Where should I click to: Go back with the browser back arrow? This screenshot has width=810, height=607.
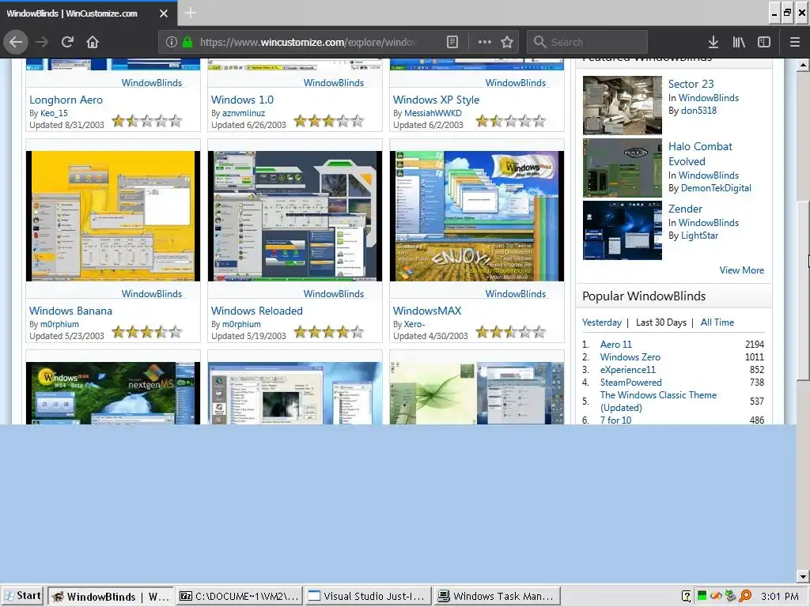coord(16,42)
